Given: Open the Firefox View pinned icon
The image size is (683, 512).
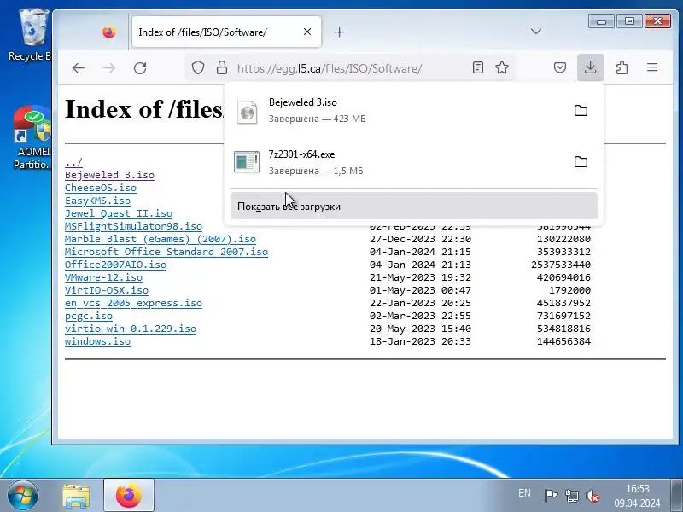Looking at the screenshot, I should (x=109, y=32).
